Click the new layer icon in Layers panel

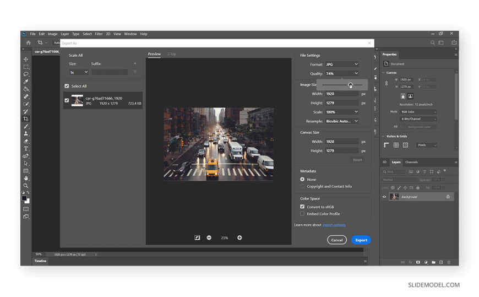(441, 262)
